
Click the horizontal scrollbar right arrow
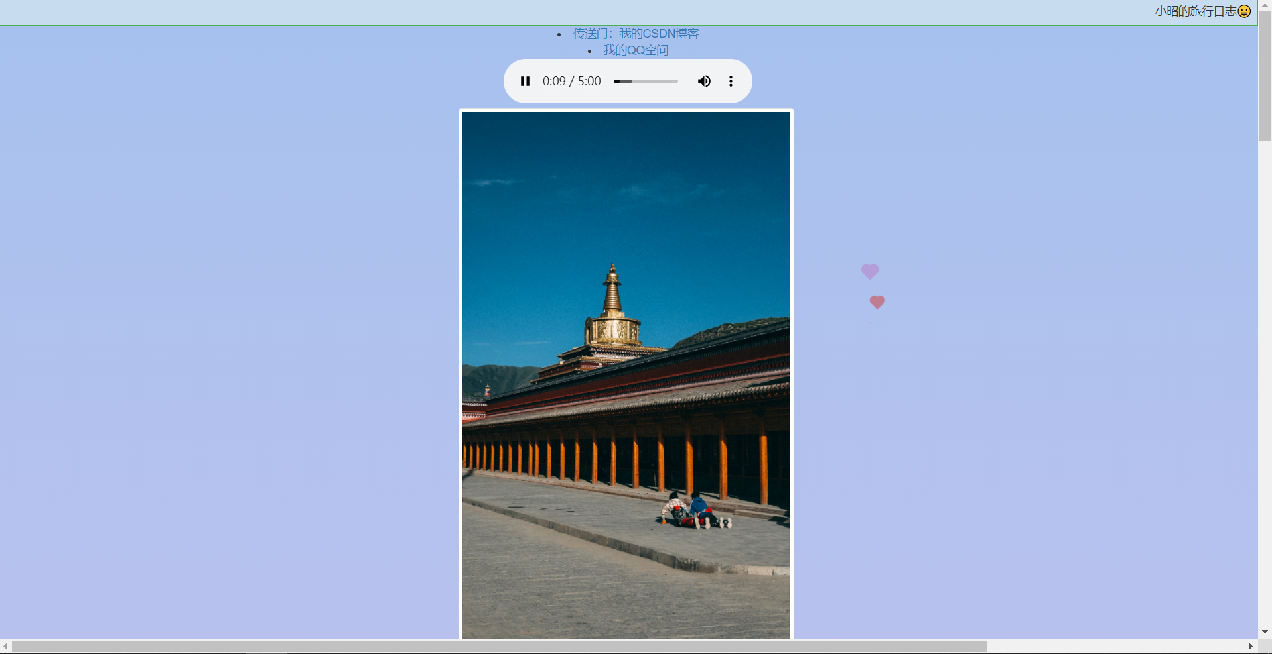point(1251,646)
